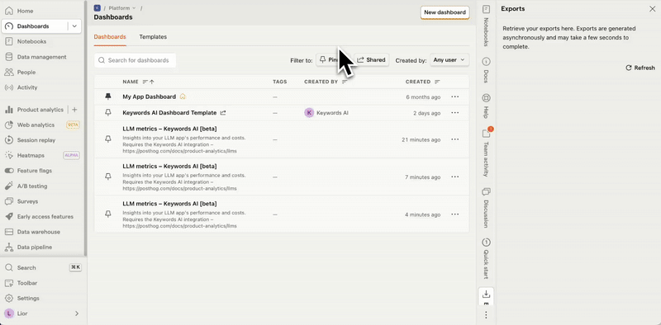661x325 pixels.
Task: Open LLM metrics dashboard from 21 minutes ago
Action: 169,129
